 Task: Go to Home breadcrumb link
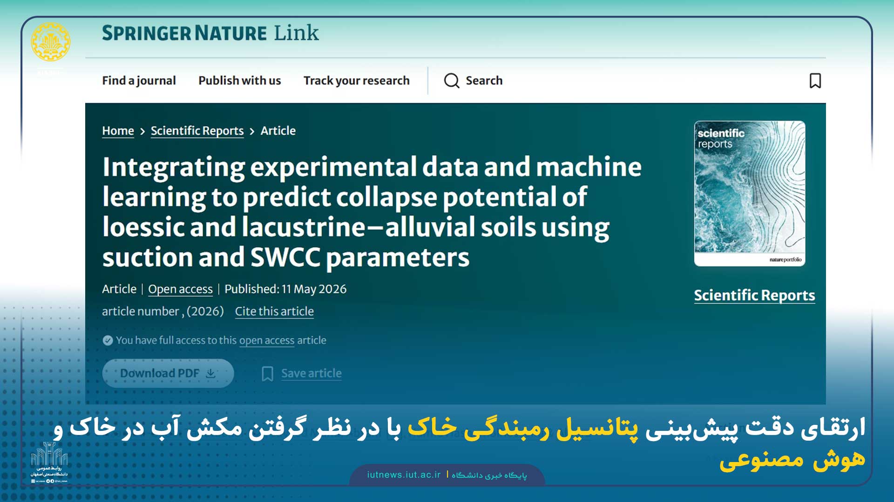click(x=118, y=131)
